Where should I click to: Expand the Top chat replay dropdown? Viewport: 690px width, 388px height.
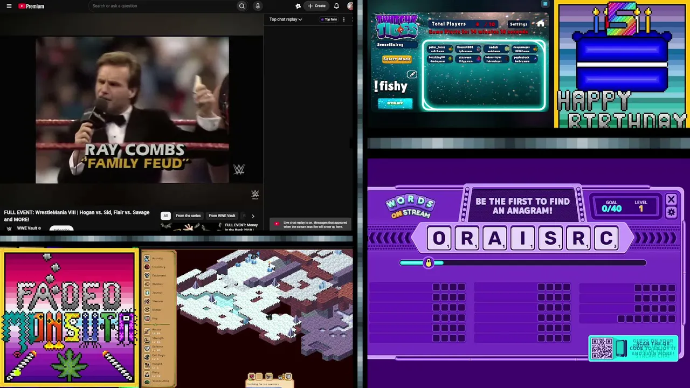(x=286, y=19)
